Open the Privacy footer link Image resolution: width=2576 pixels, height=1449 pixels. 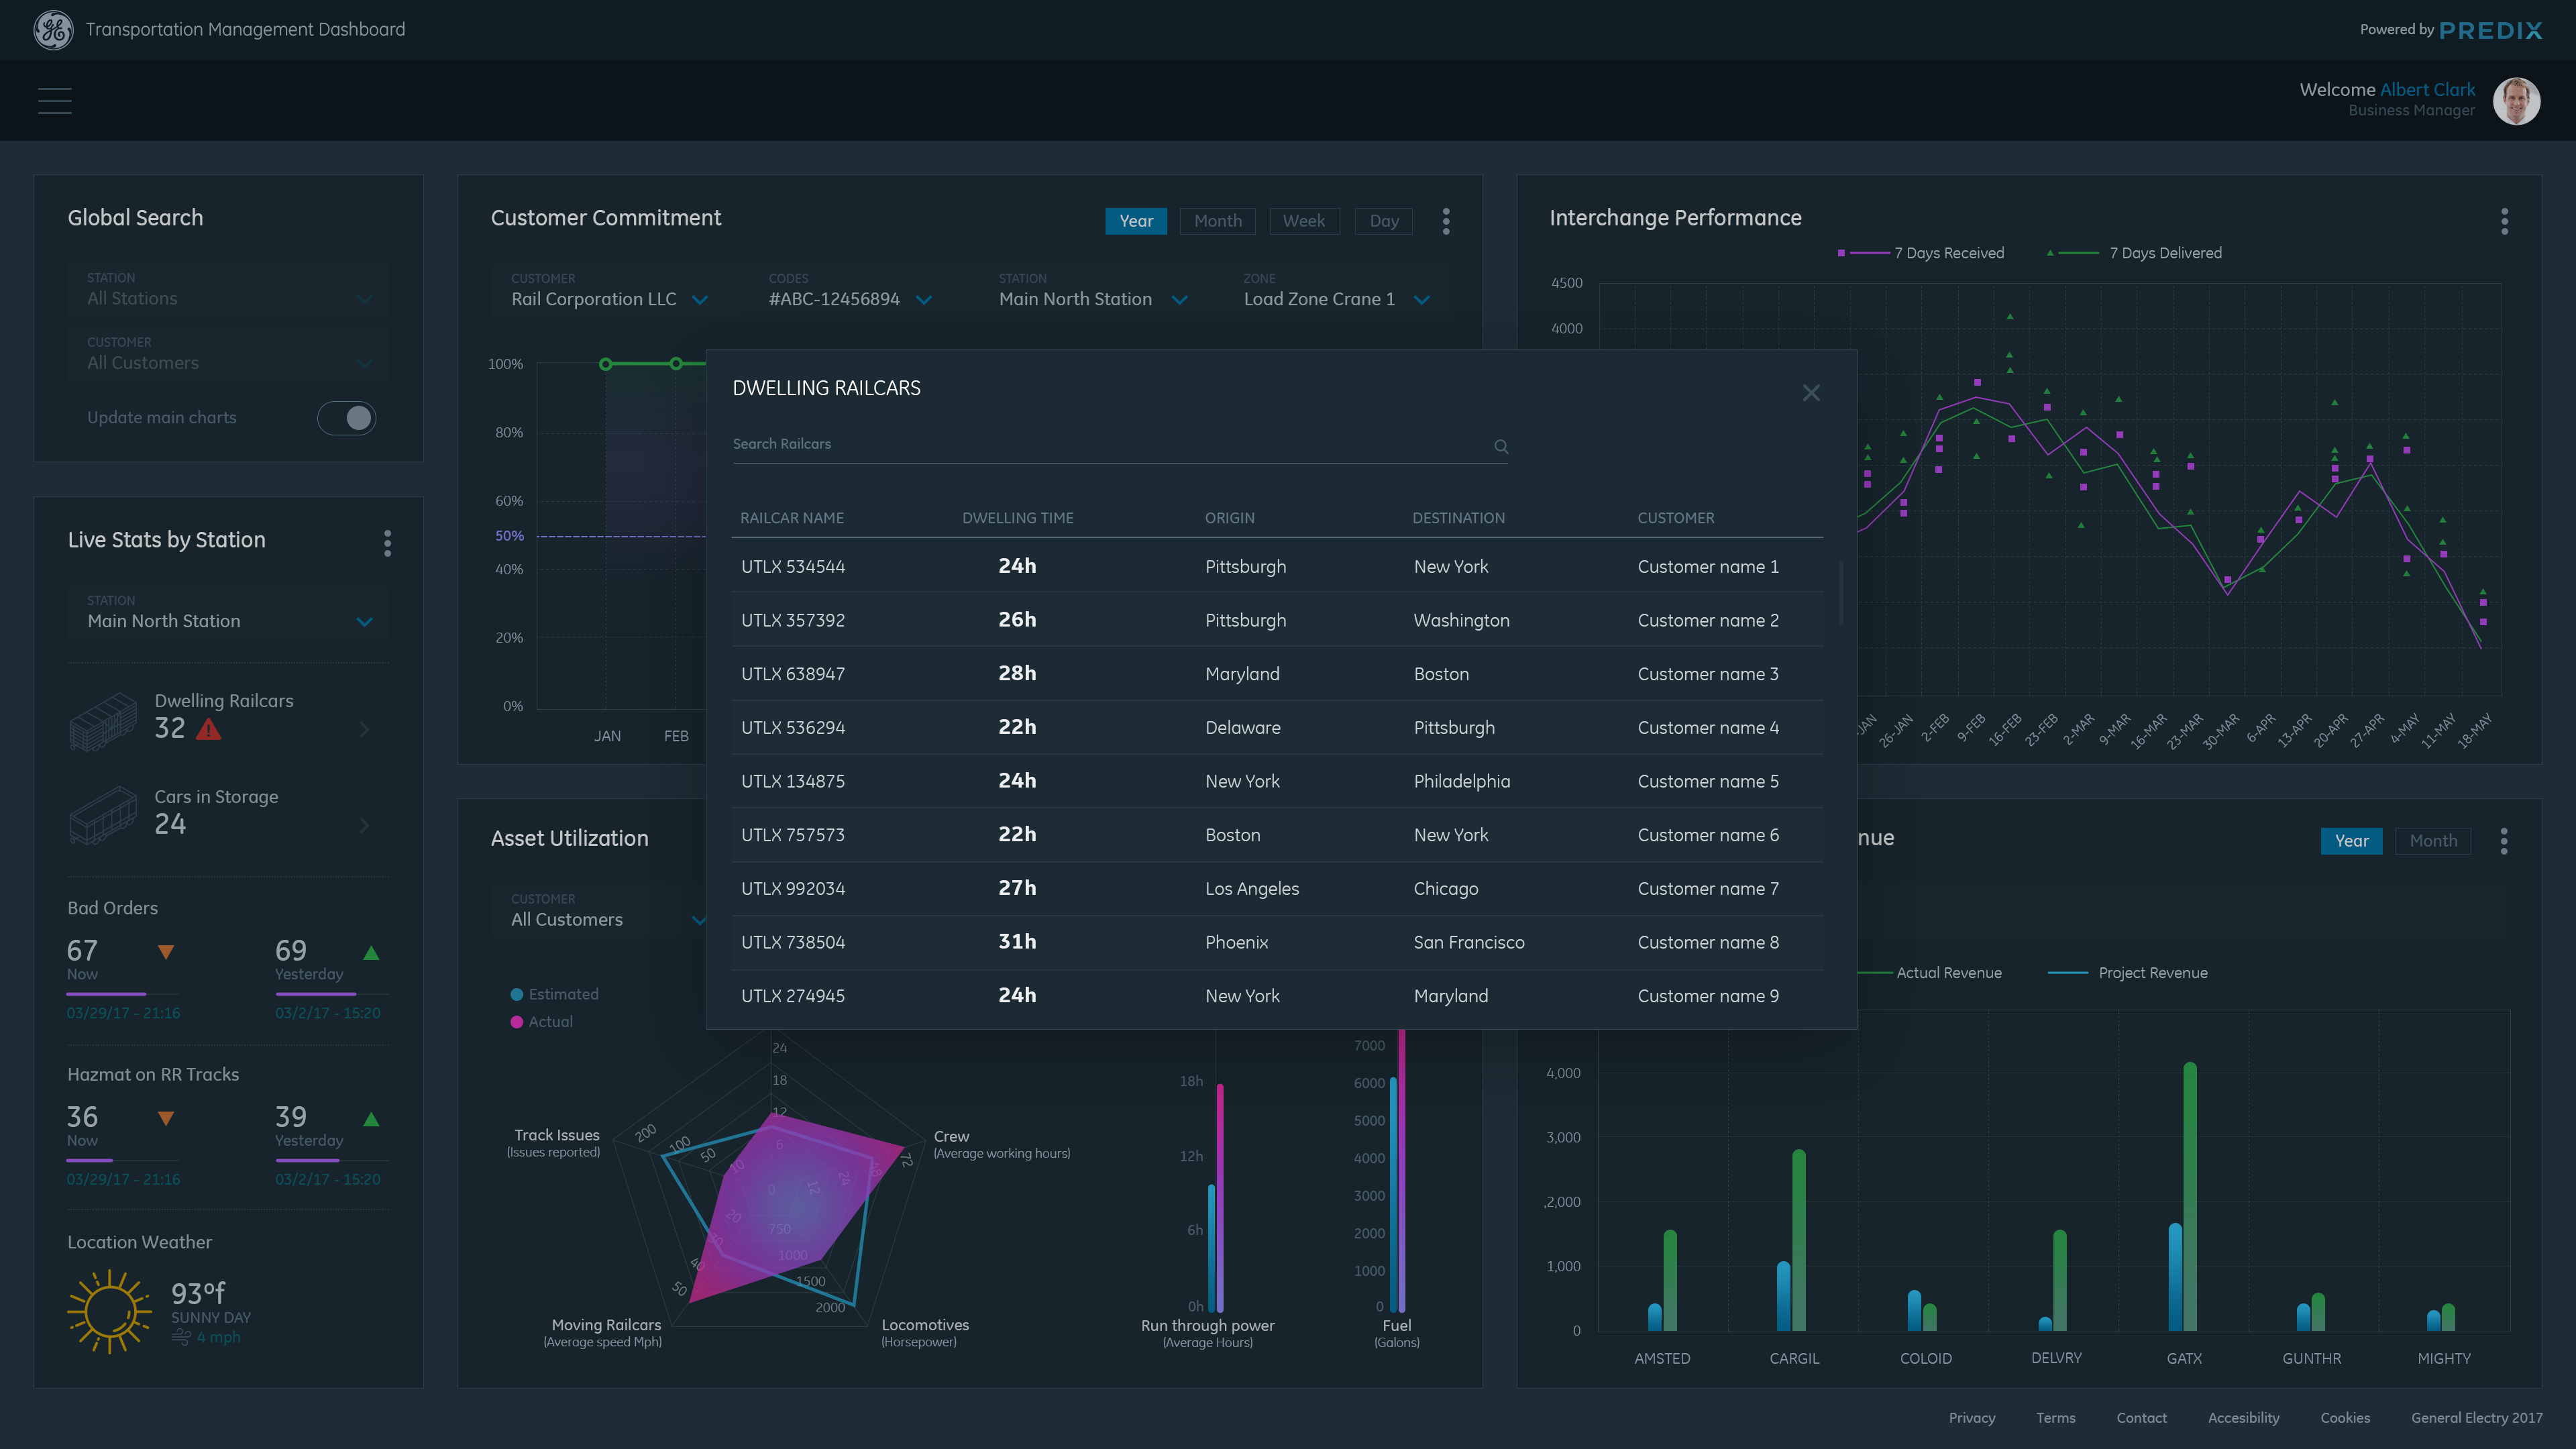click(x=1971, y=1417)
